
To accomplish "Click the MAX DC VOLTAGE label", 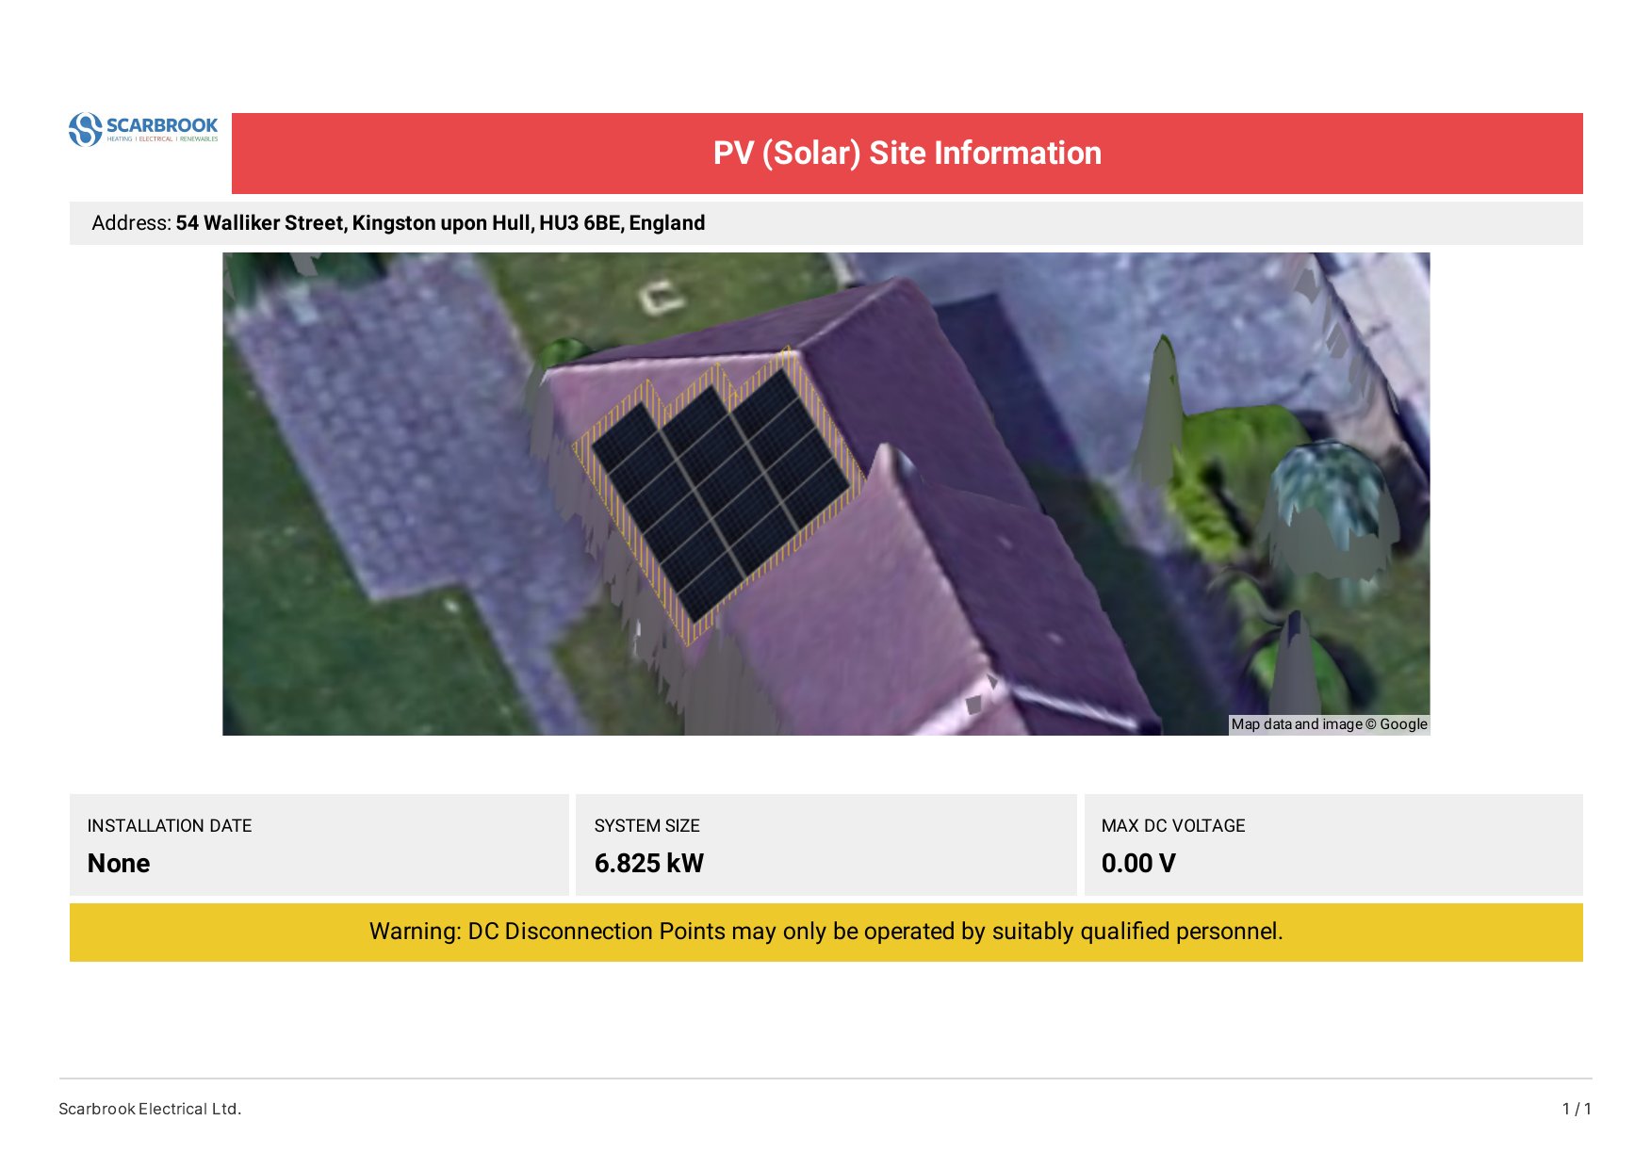I will click(1173, 826).
